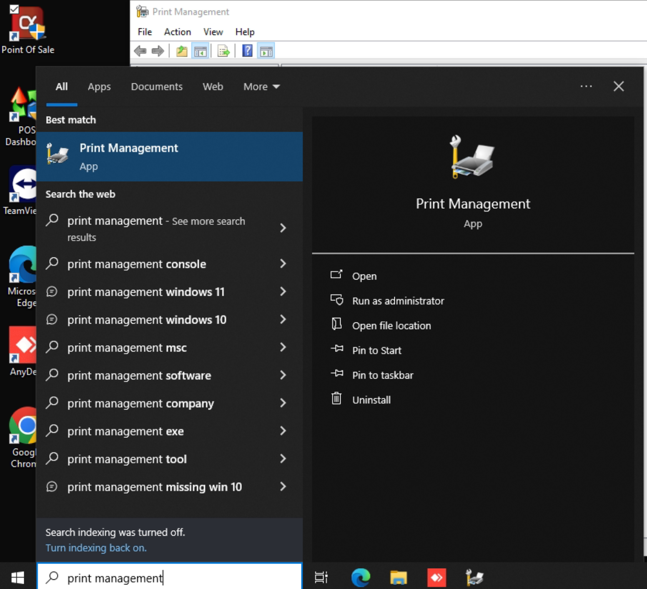Click Uninstall in the preview pane

(x=361, y=399)
